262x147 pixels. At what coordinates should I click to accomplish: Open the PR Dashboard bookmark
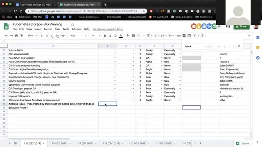pyautogui.click(x=158, y=17)
